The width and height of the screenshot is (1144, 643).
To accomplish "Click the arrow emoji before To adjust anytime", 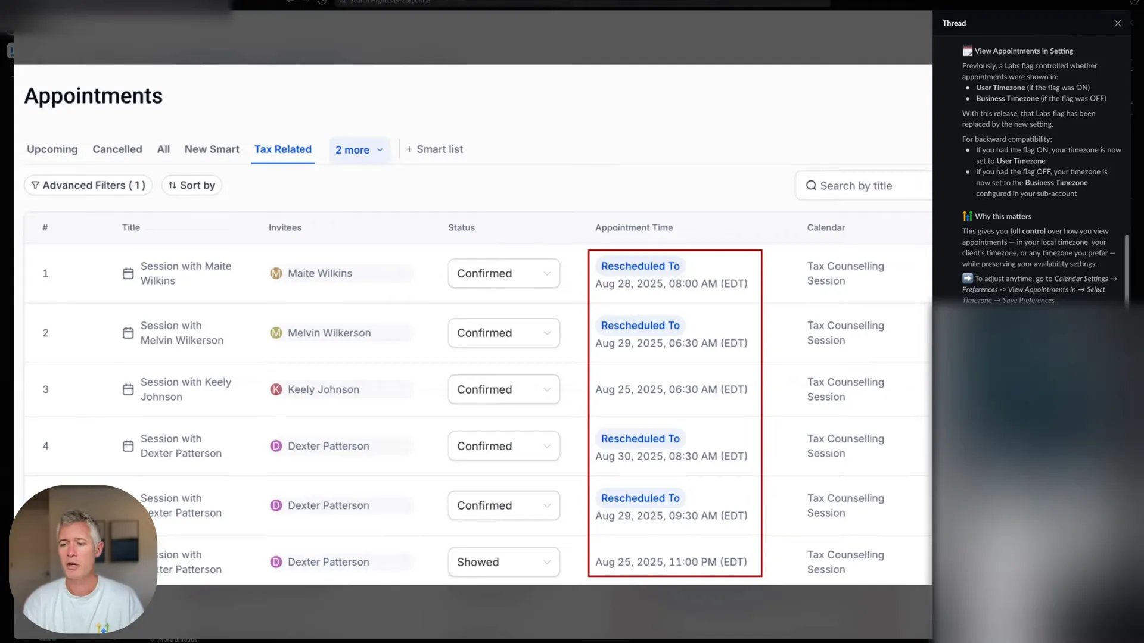I will [968, 278].
